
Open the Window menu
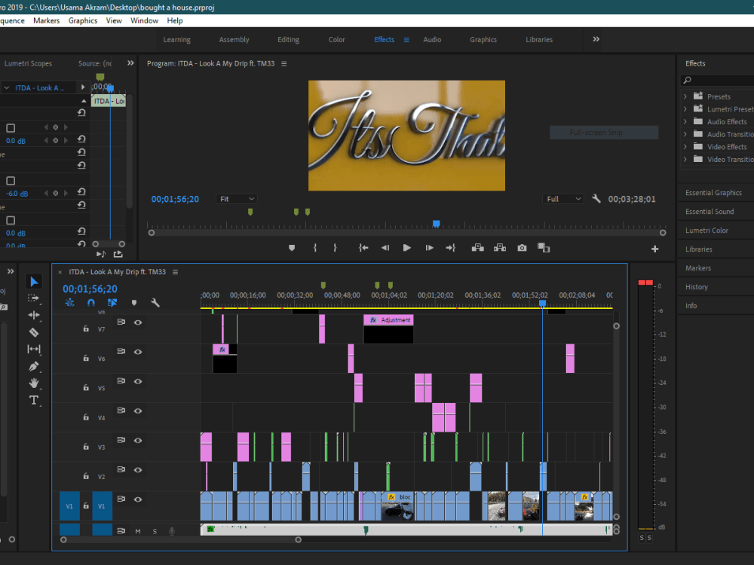coord(144,20)
